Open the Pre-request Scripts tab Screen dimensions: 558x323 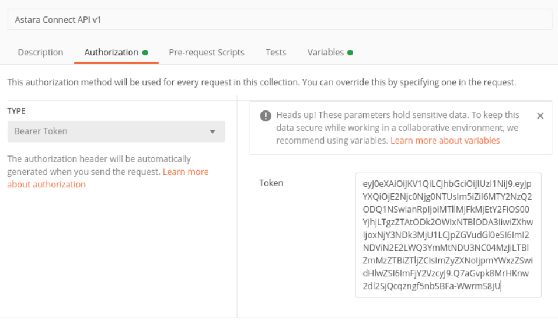(207, 53)
